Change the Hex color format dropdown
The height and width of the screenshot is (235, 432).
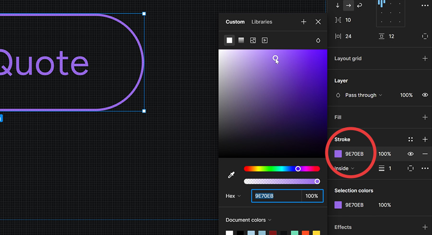tap(233, 196)
